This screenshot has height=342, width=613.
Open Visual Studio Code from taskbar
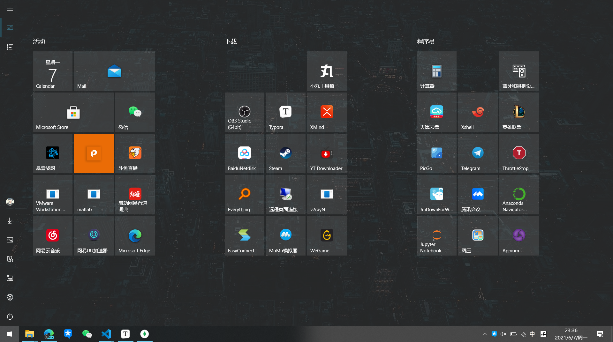(x=106, y=334)
